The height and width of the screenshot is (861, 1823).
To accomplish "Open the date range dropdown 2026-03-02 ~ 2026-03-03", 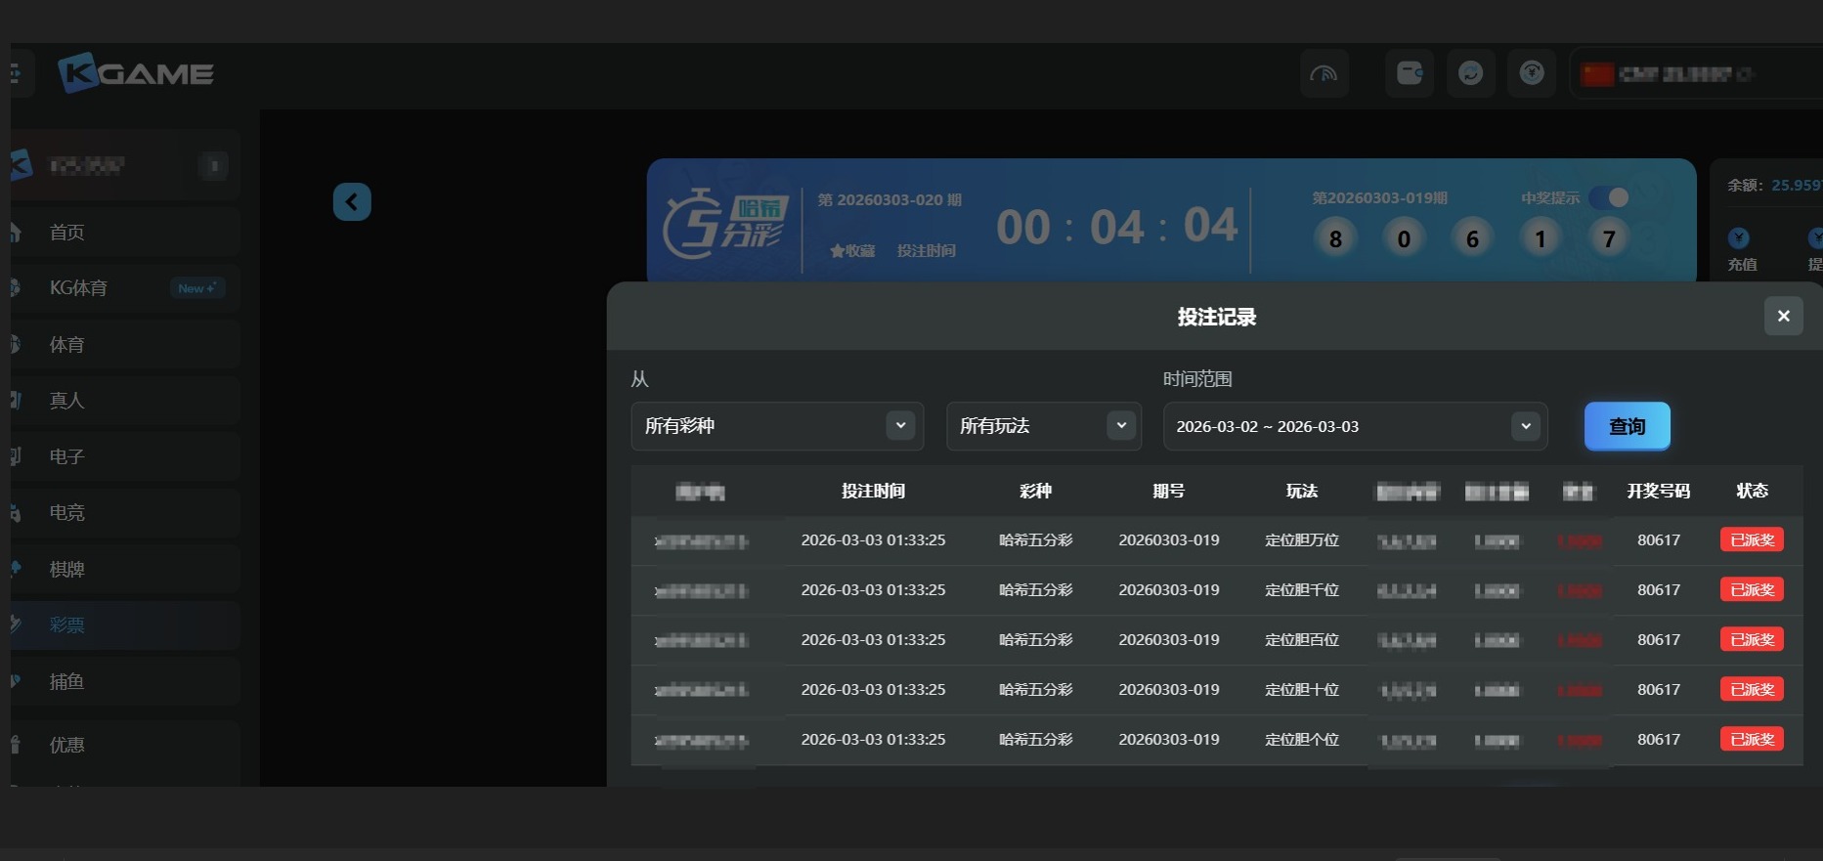I will coord(1525,426).
